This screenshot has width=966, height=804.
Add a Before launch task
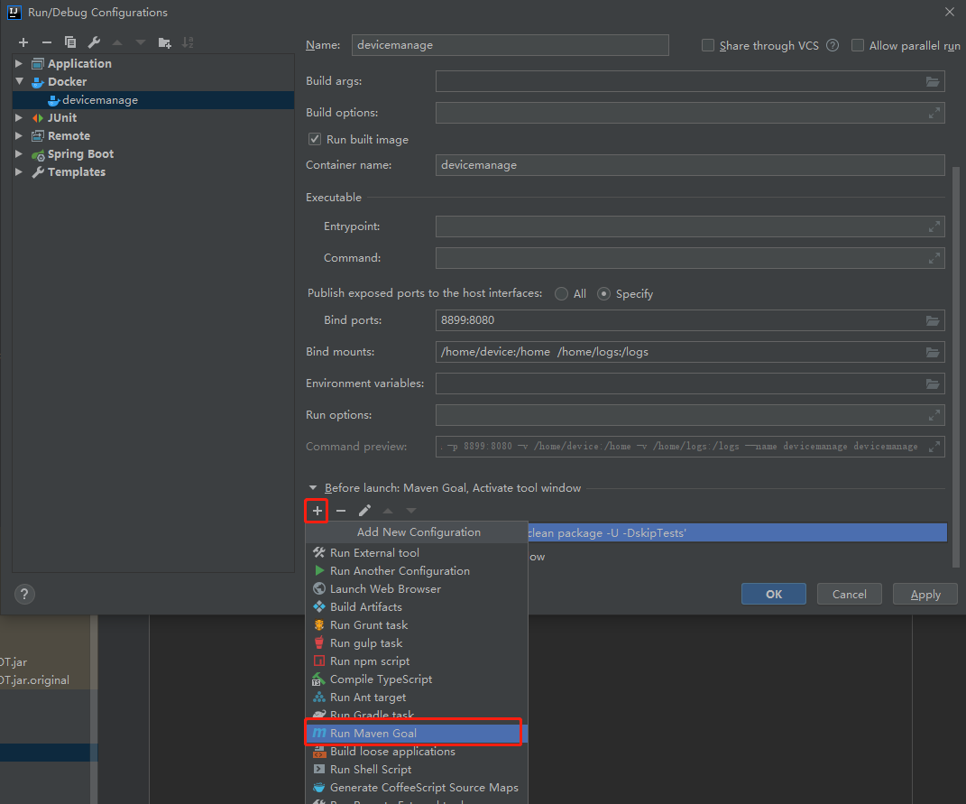pos(317,511)
